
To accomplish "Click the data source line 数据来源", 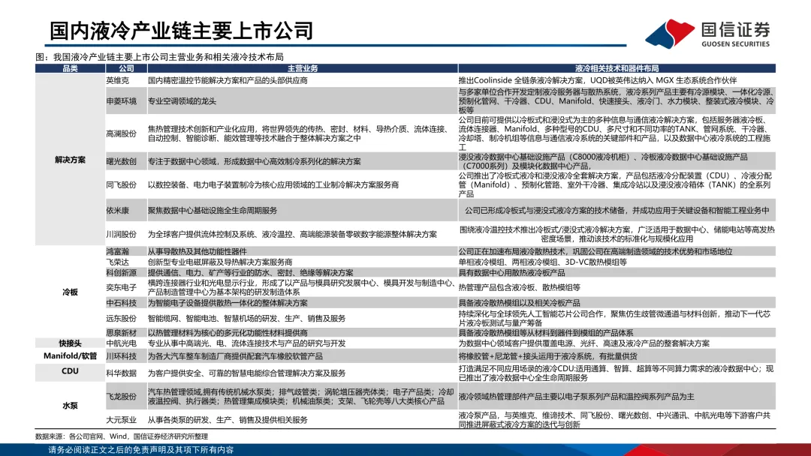I will pos(122,436).
